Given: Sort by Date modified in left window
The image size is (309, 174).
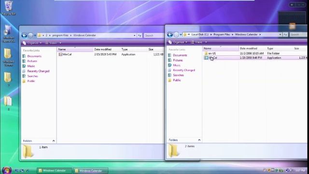Looking at the screenshot, I should [106, 49].
